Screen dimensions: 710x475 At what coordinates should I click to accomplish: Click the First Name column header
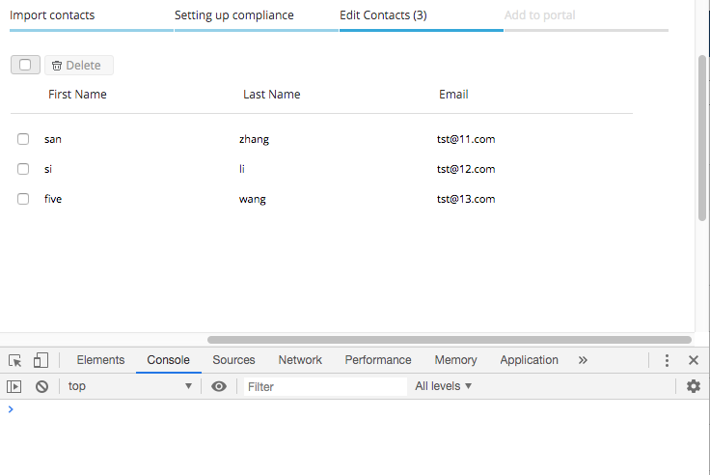77,95
